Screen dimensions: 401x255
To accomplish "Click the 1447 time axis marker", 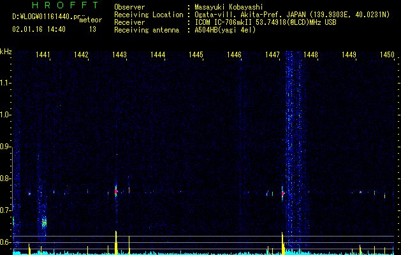I will click(272, 55).
